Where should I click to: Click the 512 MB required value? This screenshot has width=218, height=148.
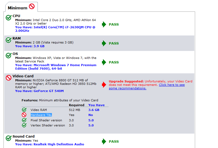click(75, 110)
